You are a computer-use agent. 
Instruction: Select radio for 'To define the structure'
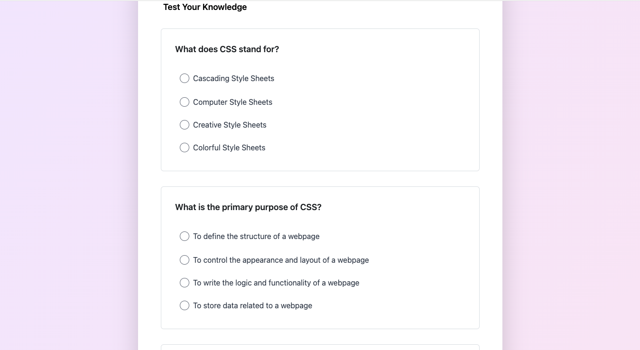[x=185, y=236]
